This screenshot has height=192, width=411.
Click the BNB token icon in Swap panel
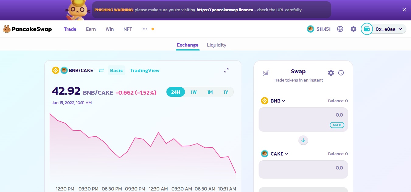click(x=265, y=101)
